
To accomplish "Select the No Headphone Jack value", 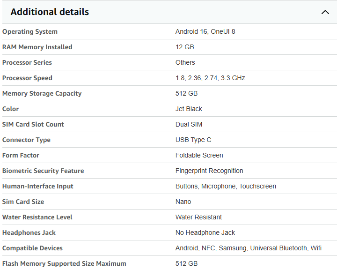I will (205, 232).
